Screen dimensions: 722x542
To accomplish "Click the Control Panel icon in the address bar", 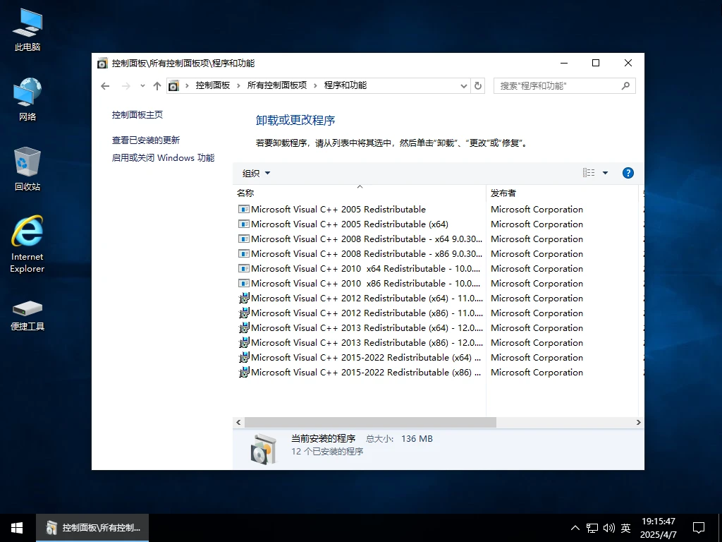I will point(173,85).
